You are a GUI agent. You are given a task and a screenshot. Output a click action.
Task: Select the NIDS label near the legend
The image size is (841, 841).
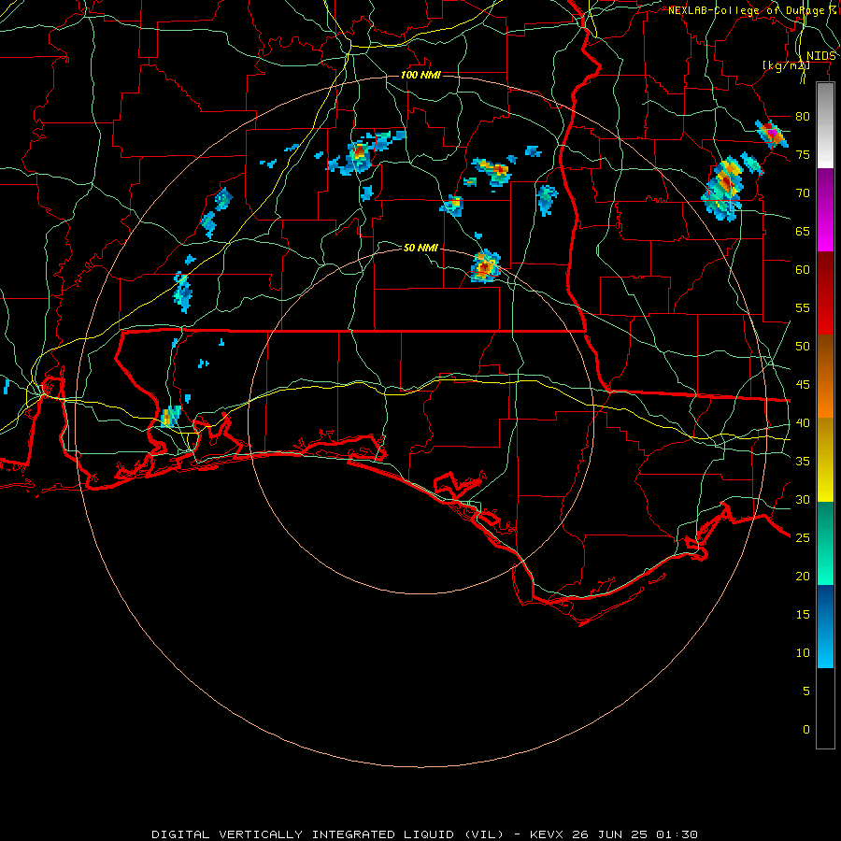(821, 56)
